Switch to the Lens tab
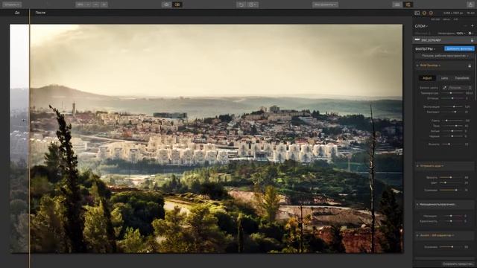The image size is (477, 268). (x=444, y=78)
